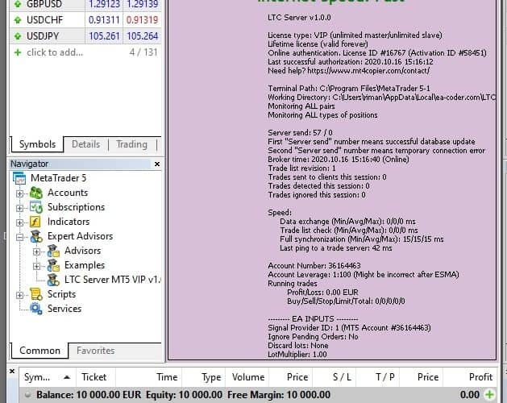This screenshot has height=403, width=507.
Task: Select Subscriptions in Navigator
Action: [x=76, y=207]
